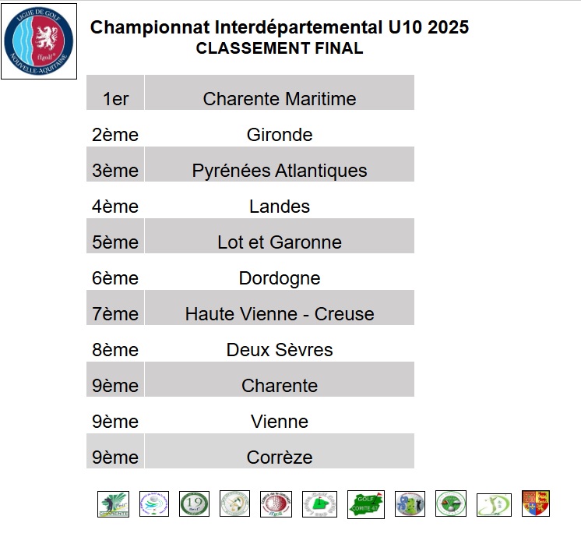Click the Comité de la Gironde logo
This screenshot has height=544, width=581.
pos(276,504)
